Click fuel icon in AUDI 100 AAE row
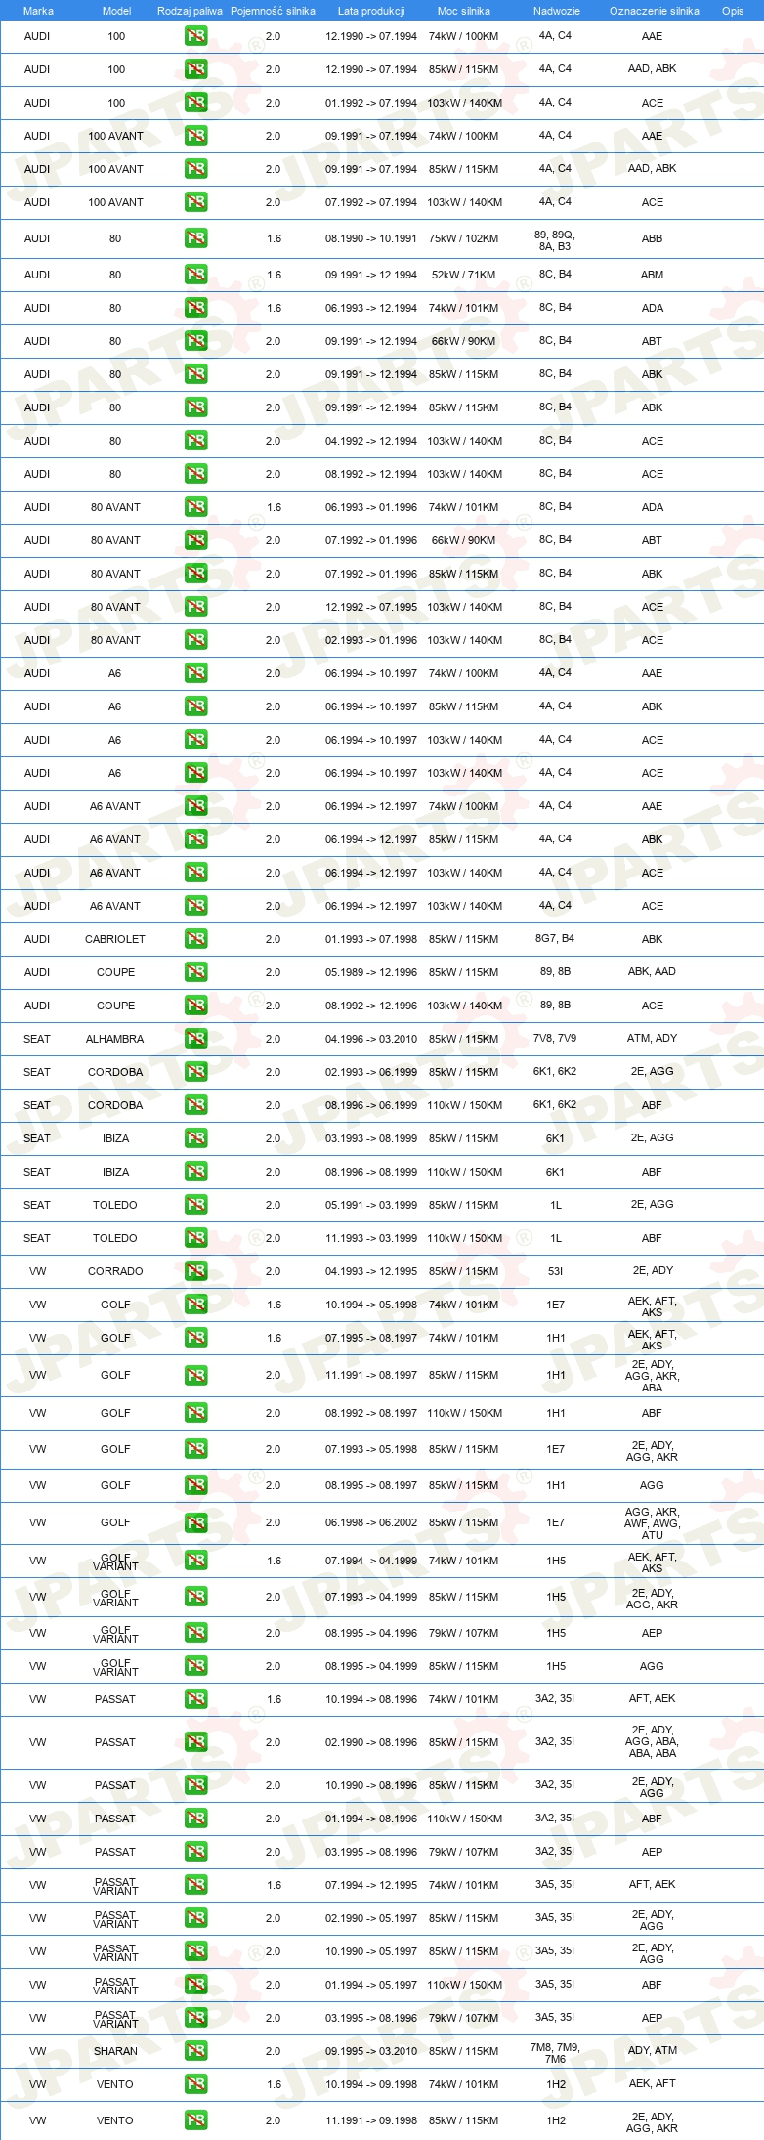This screenshot has height=2140, width=764. tap(195, 36)
